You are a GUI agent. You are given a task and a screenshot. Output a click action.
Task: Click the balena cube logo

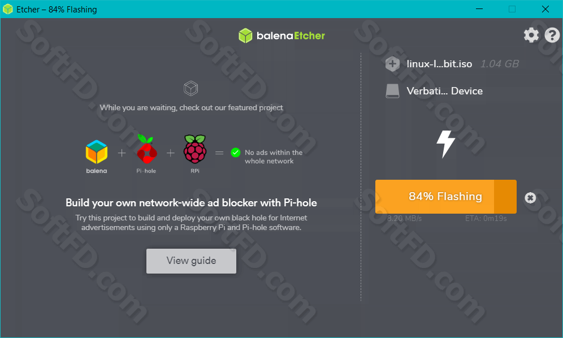pos(97,151)
